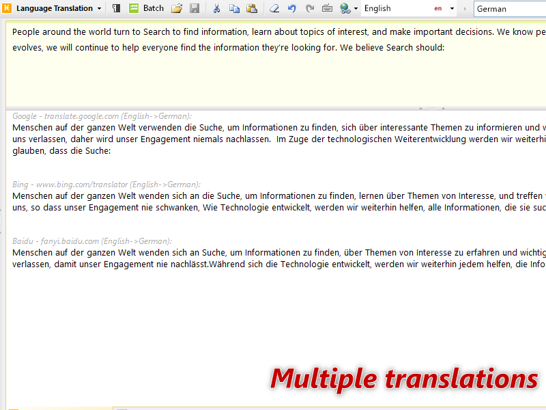Open the virtual keyboard icon

click(x=327, y=8)
